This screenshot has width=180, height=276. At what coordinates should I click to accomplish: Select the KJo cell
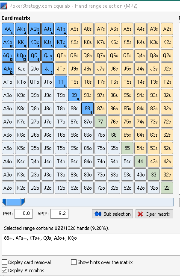(x=21, y=69)
